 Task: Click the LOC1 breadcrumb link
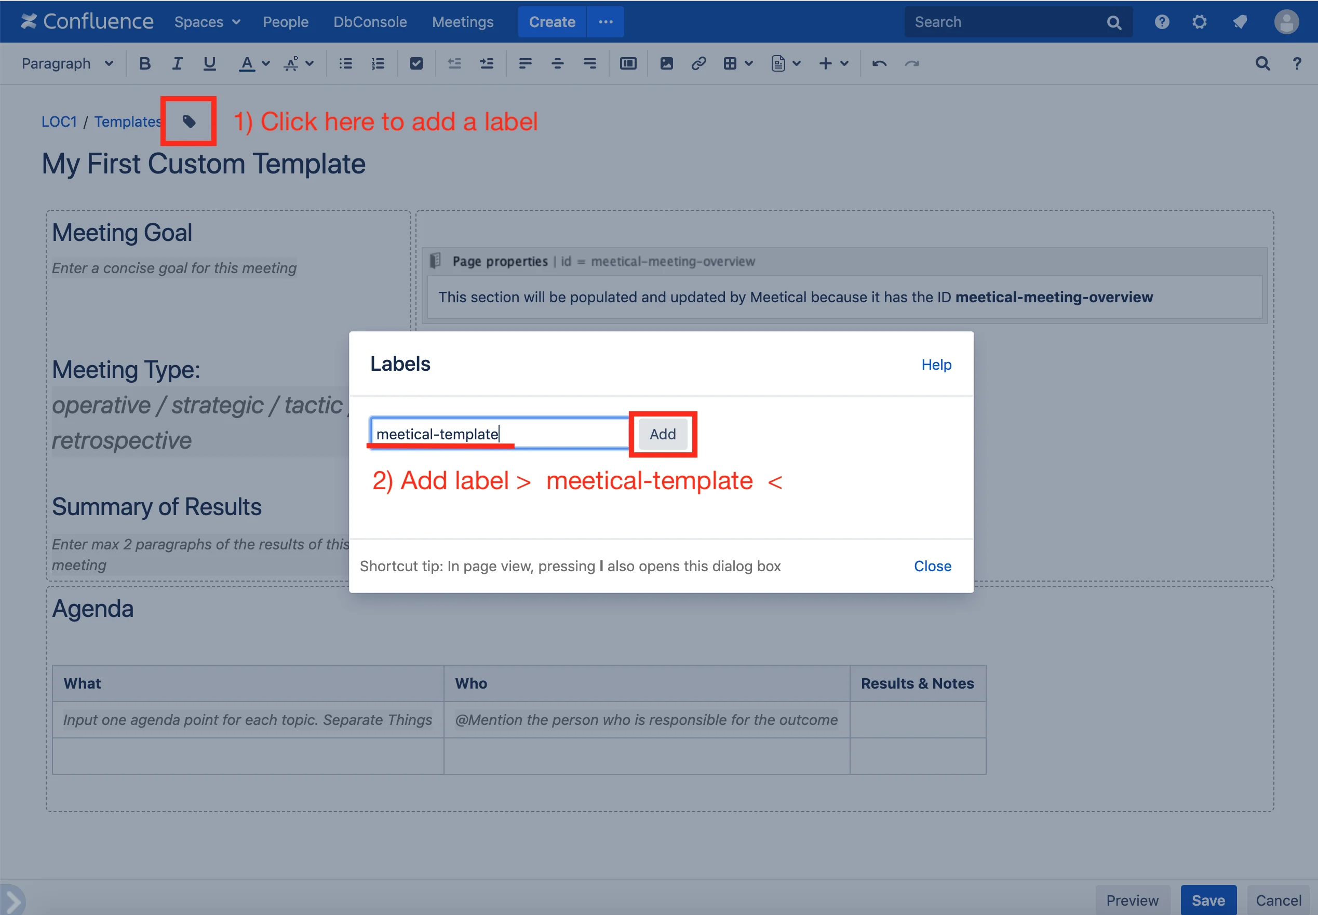tap(59, 122)
